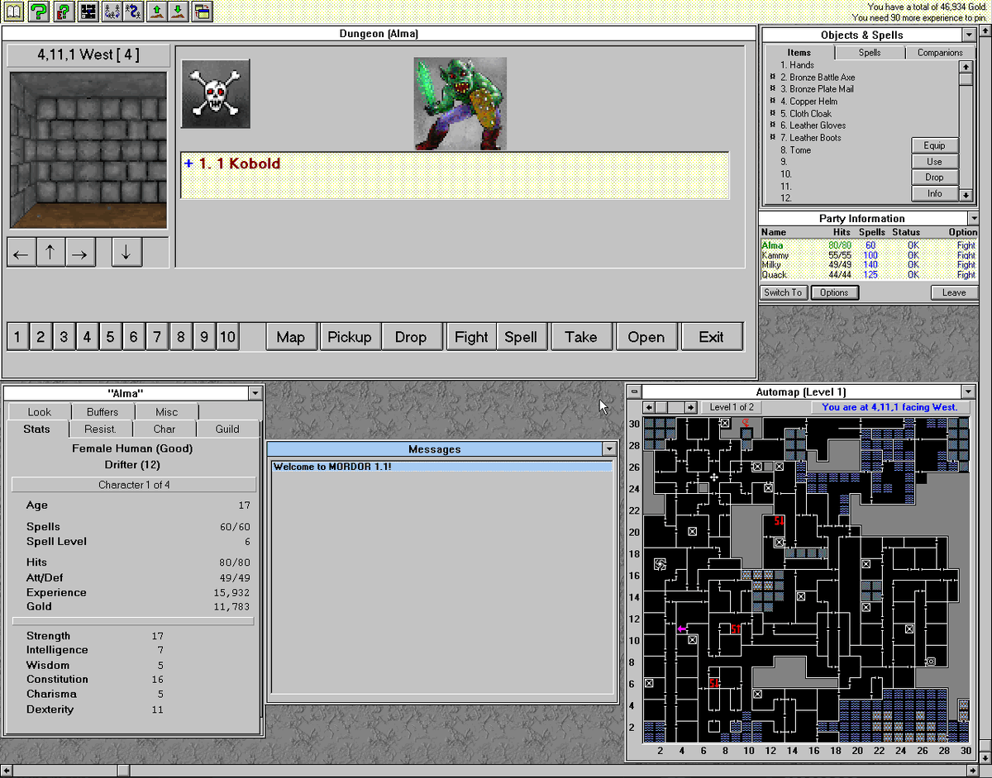
Task: Turn right with the right arrow button
Action: [79, 253]
